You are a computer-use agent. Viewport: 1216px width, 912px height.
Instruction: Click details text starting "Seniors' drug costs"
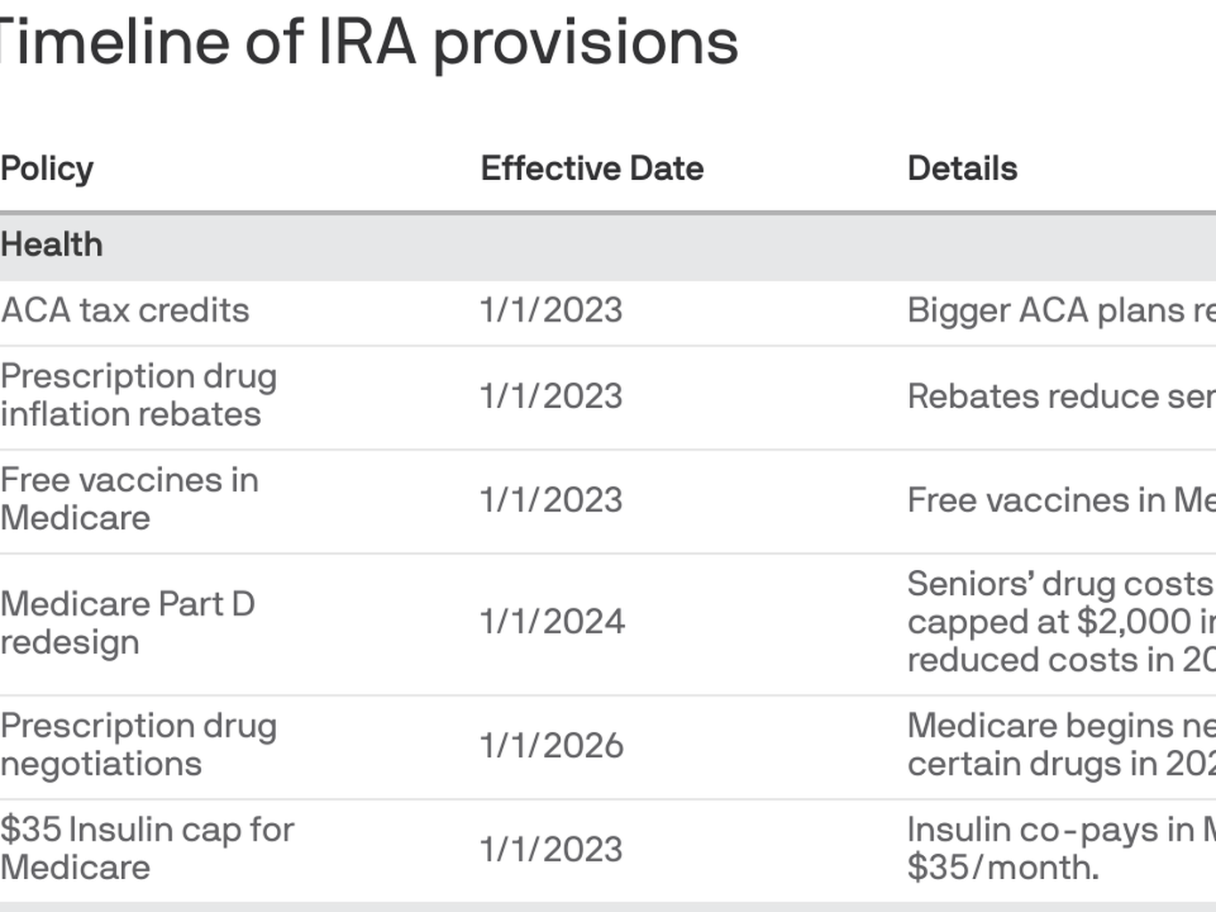click(1059, 622)
